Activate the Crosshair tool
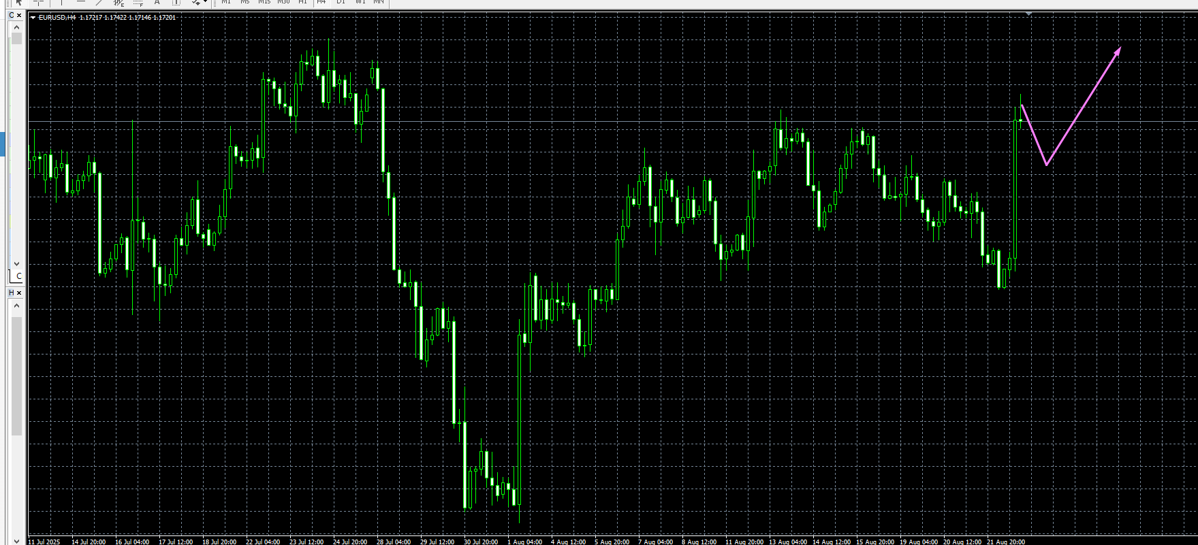The height and width of the screenshot is (545, 1198). 38,2
